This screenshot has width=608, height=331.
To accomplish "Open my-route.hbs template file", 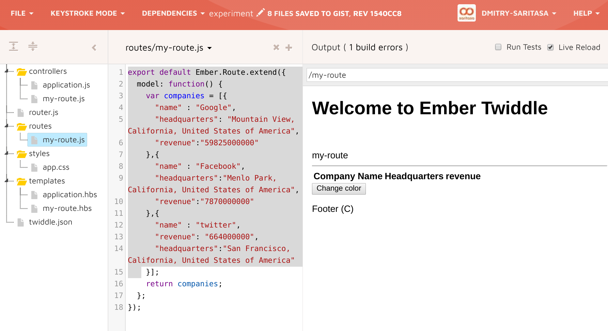I will 67,208.
